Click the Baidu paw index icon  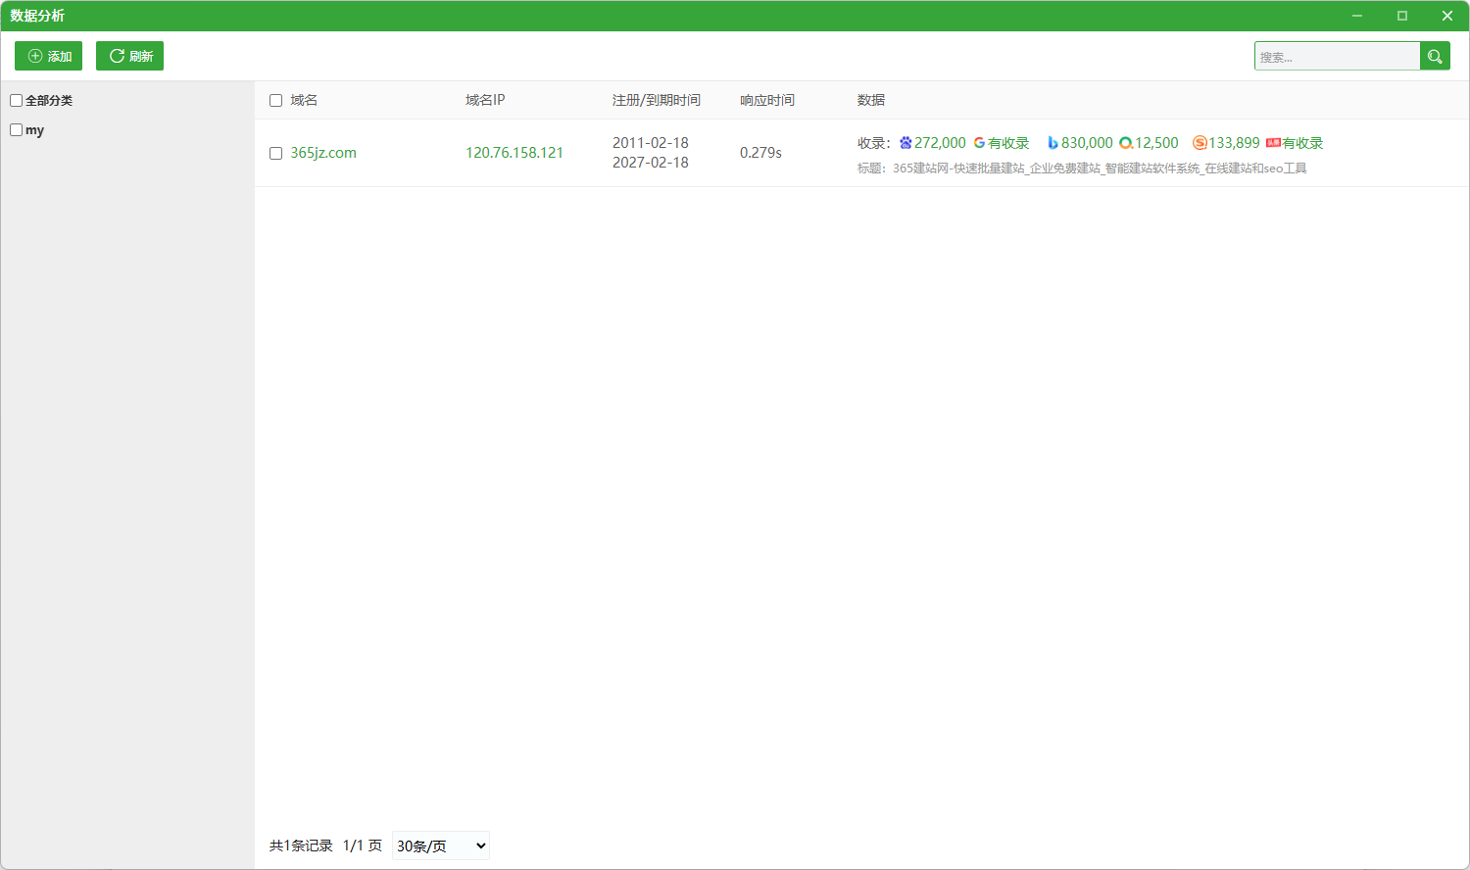click(906, 143)
